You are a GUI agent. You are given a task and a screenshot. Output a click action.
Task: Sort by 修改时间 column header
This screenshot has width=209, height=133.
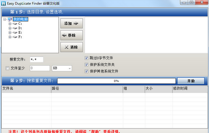(x=190, y=89)
